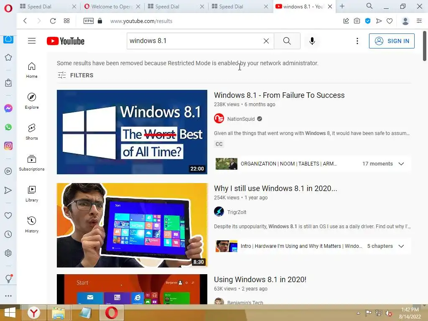This screenshot has height=321, width=428.
Task: Open History clock in Opera sidebar
Action: click(x=8, y=234)
